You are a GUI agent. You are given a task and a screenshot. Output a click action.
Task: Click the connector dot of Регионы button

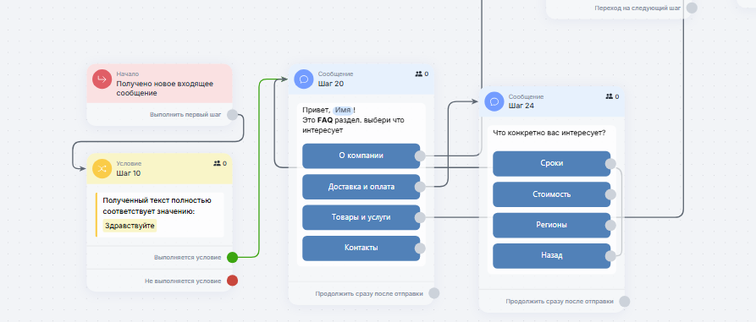610,226
